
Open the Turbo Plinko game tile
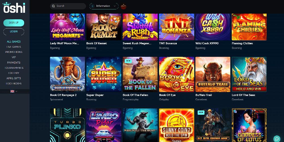67,125
